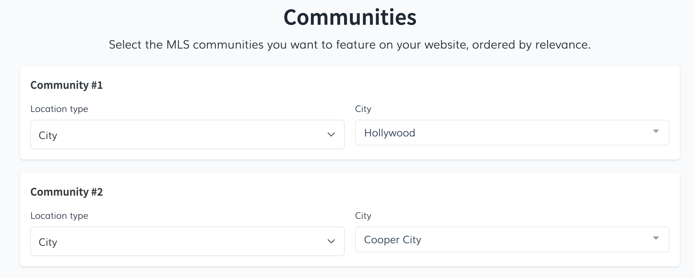
Task: Open Community #2 Location type dropdown
Action: (187, 241)
